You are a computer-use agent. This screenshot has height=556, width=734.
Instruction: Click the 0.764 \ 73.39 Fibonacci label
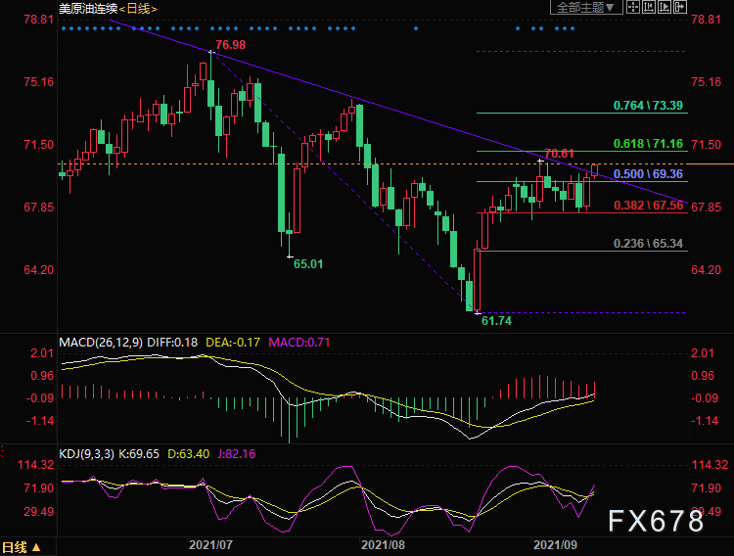647,105
